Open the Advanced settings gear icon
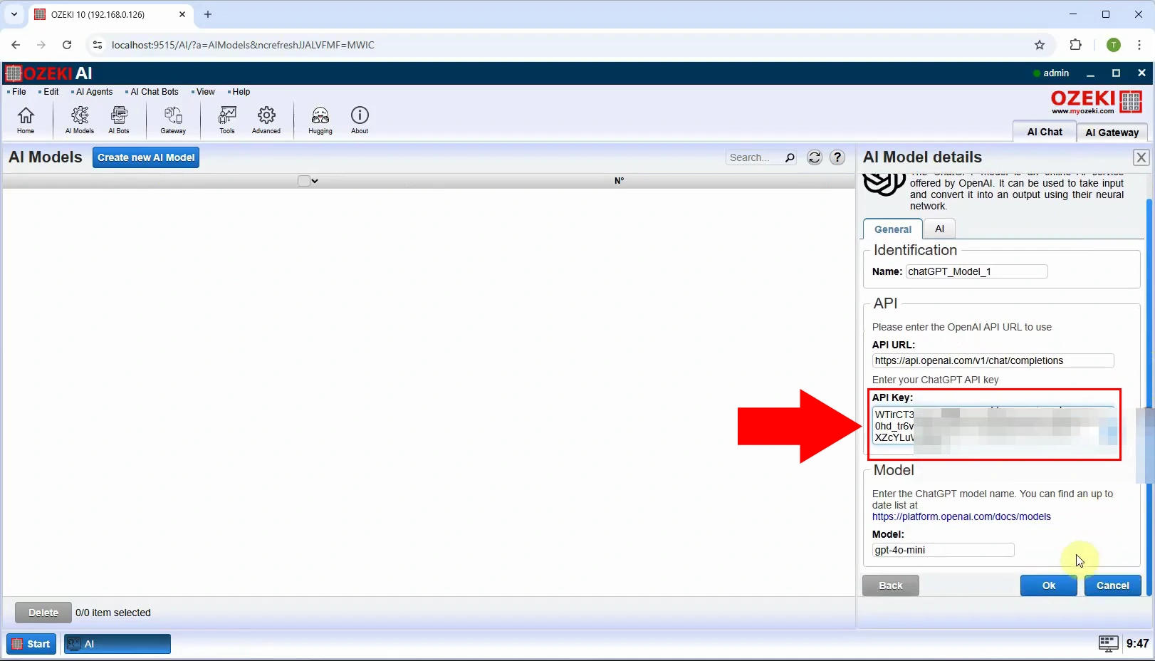The width and height of the screenshot is (1155, 661). 266,120
